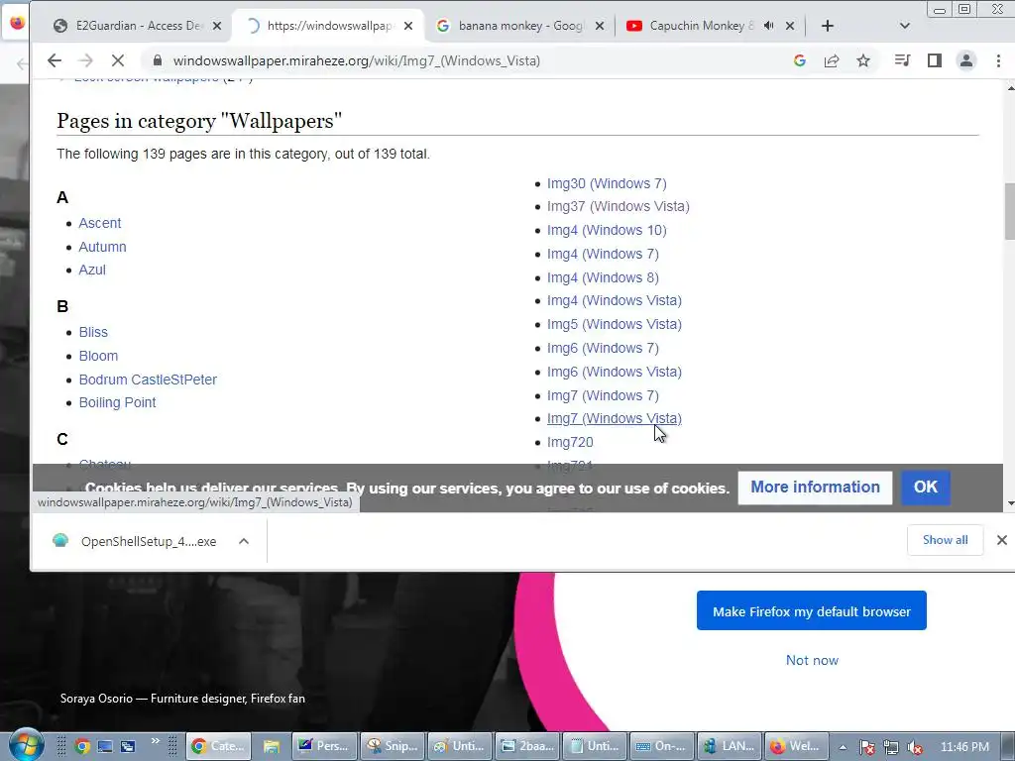The height and width of the screenshot is (761, 1015).
Task: Open the Boiling Point link
Action: click(117, 402)
